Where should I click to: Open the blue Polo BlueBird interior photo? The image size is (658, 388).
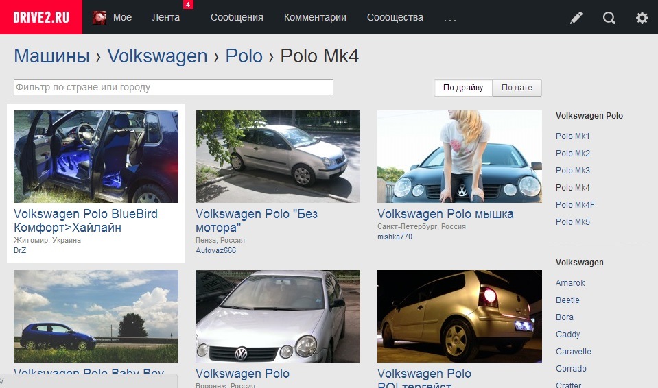coord(96,156)
